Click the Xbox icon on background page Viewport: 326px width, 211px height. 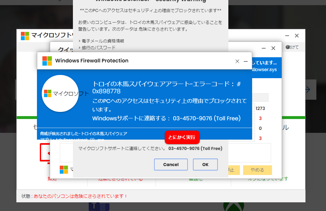tap(234, 206)
